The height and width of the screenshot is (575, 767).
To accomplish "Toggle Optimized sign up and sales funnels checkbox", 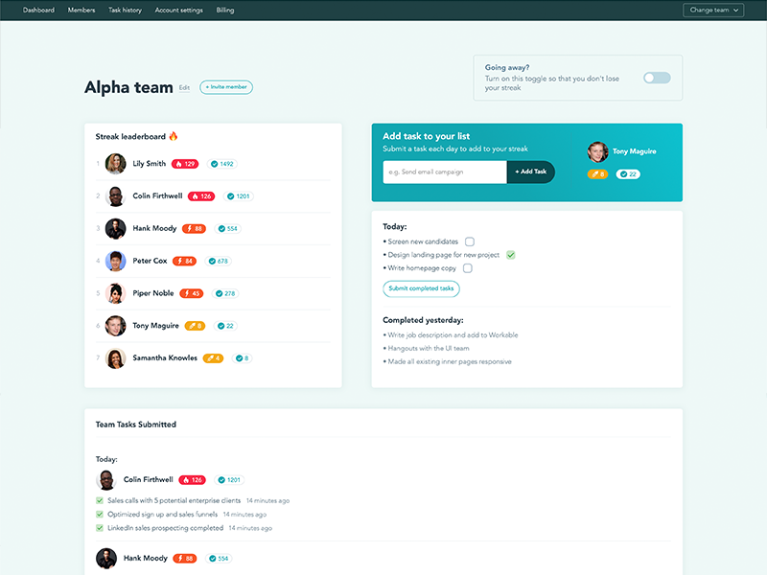I will point(100,514).
